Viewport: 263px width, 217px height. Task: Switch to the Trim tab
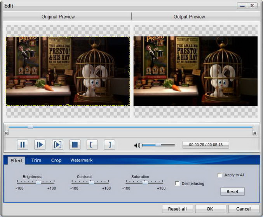point(36,160)
